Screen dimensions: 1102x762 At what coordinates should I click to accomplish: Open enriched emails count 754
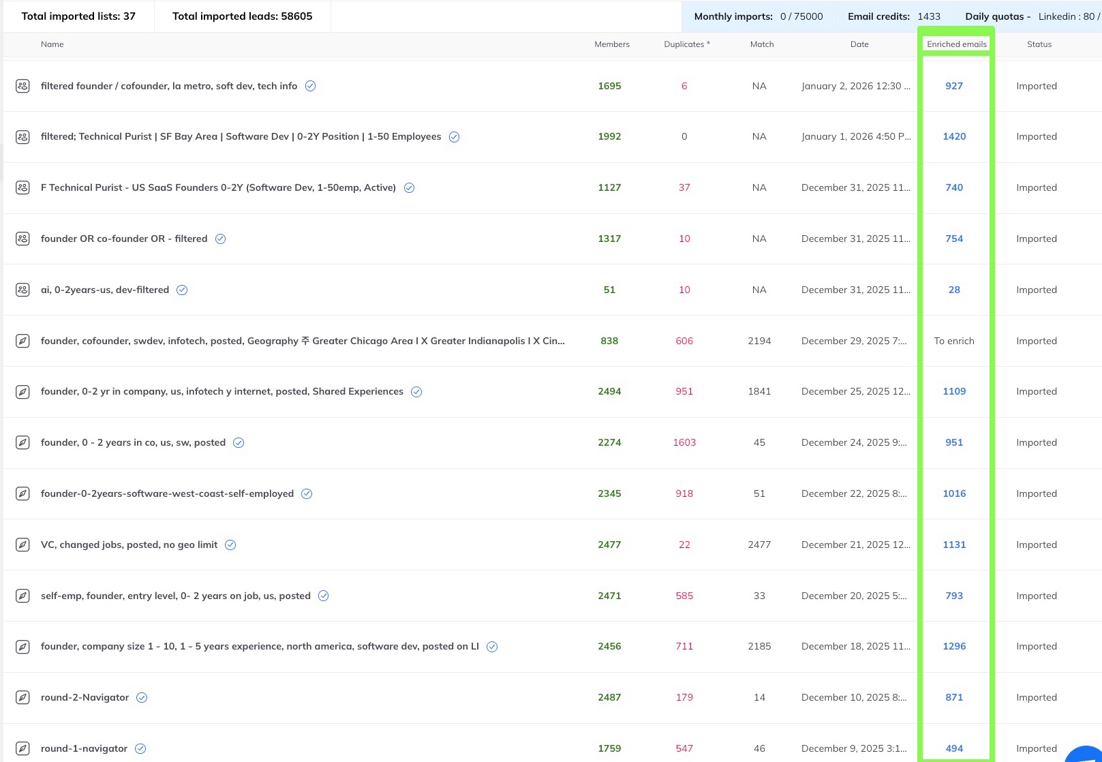tap(954, 239)
